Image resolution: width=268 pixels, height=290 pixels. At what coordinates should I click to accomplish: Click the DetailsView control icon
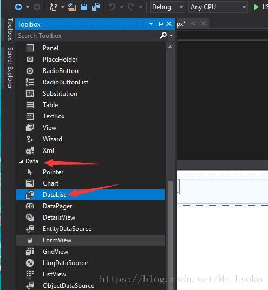(x=30, y=217)
